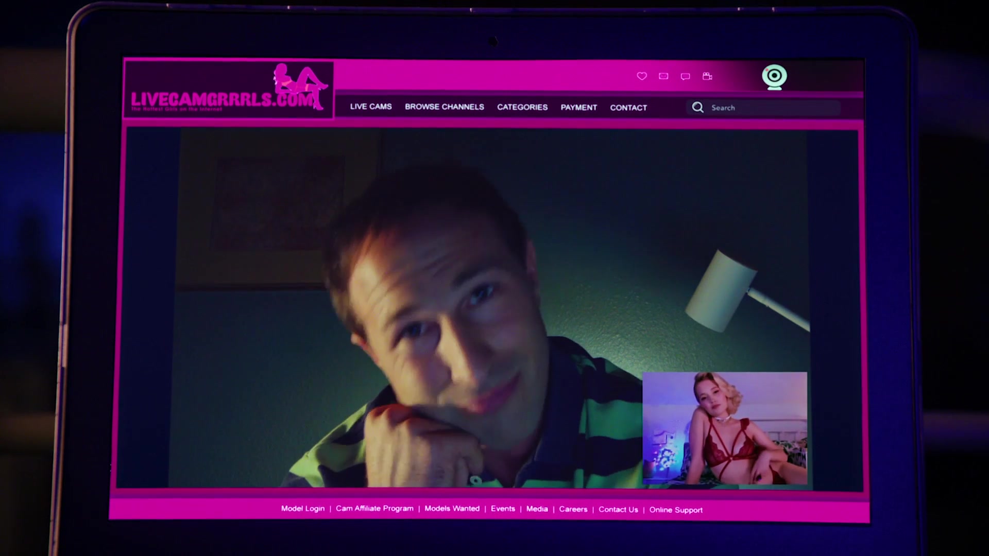This screenshot has height=556, width=989.
Task: Open the Careers footer link
Action: [573, 509]
